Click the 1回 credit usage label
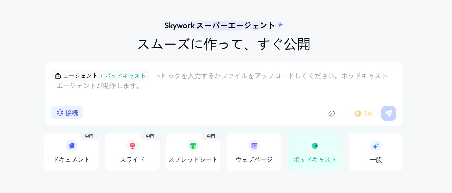The height and width of the screenshot is (193, 452). (368, 113)
